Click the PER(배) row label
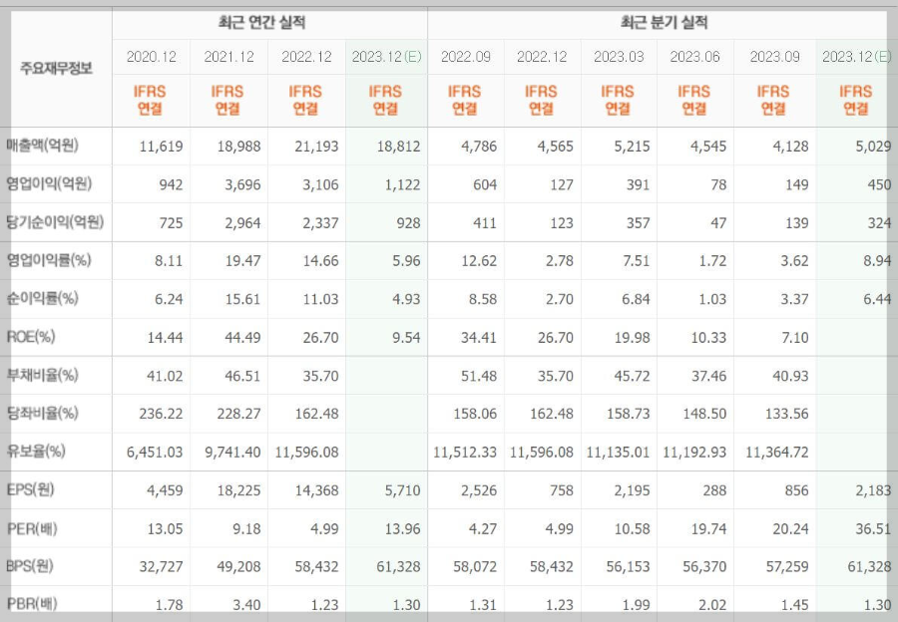The height and width of the screenshot is (622, 898). (x=32, y=528)
